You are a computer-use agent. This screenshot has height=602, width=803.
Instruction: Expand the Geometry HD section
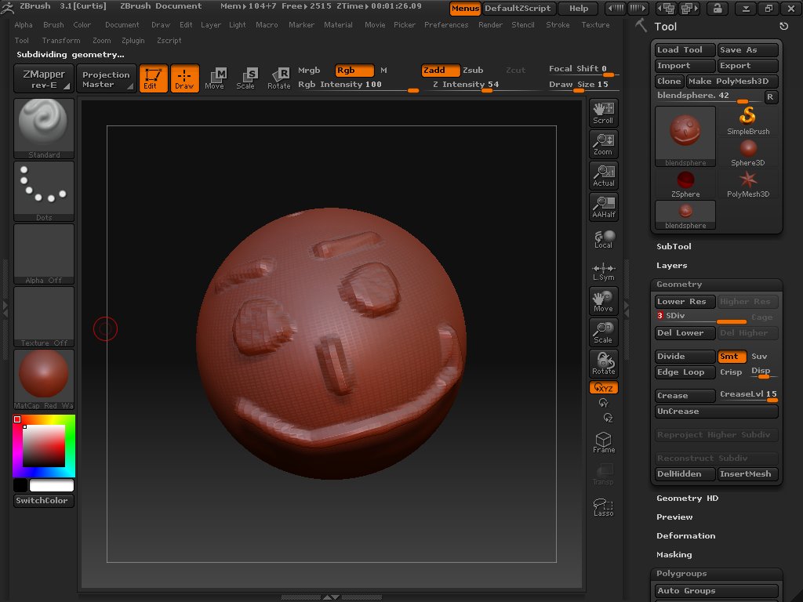tap(687, 499)
